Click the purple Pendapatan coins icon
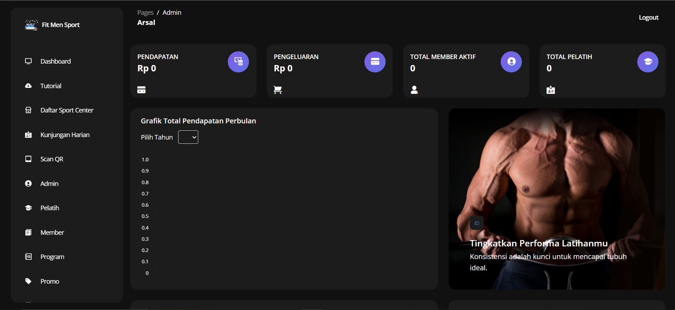This screenshot has height=310, width=675. (238, 62)
